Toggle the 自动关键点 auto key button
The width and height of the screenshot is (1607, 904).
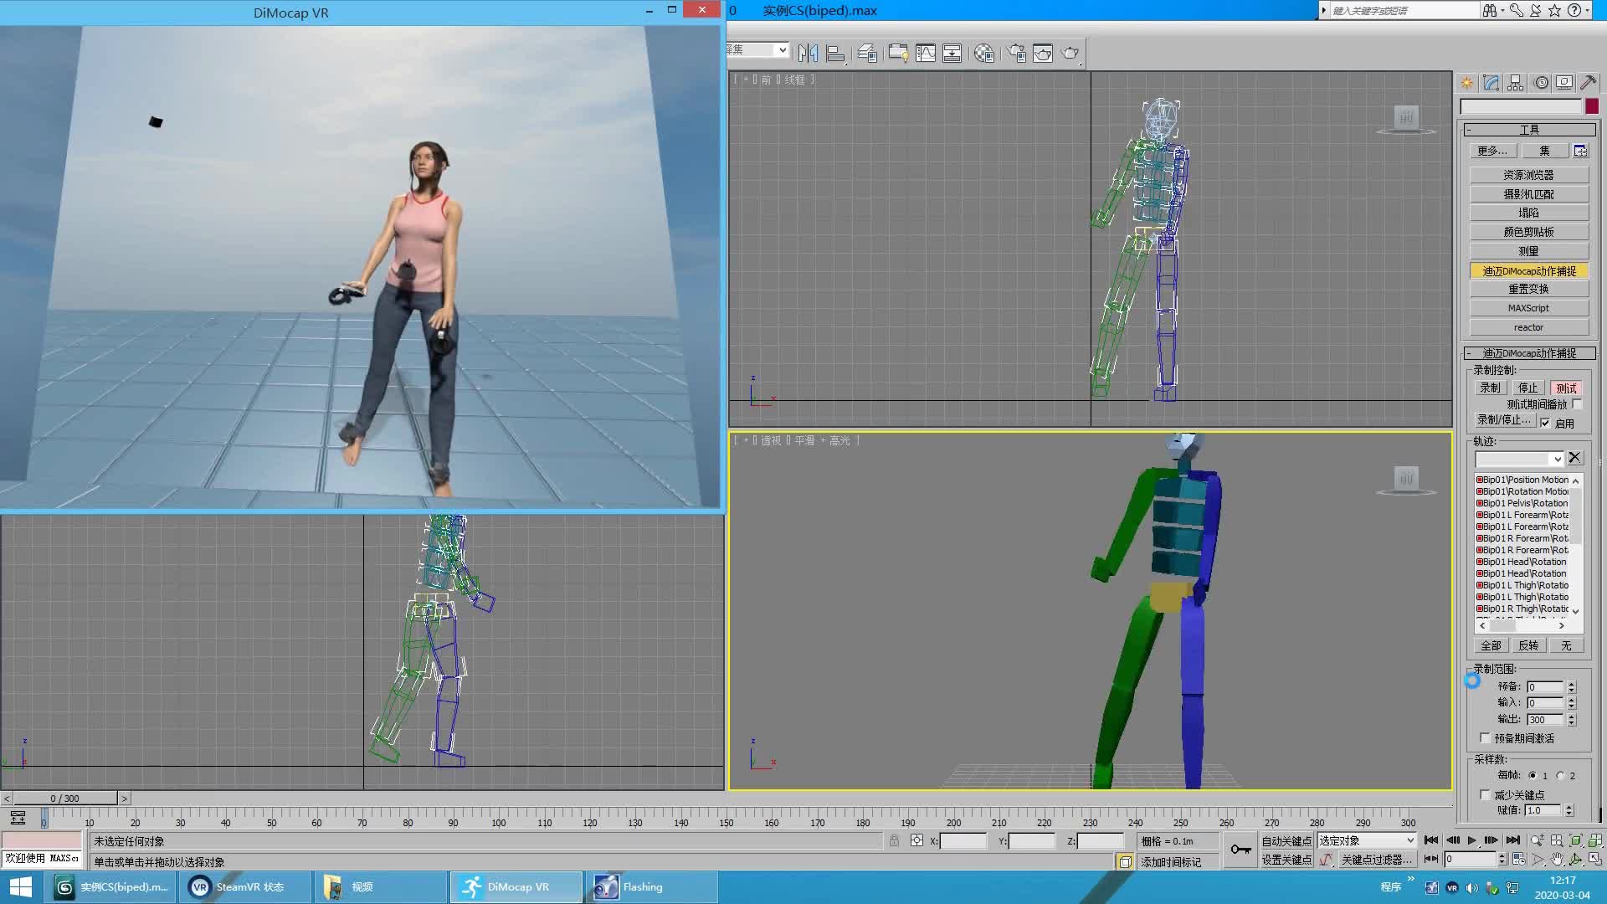[1286, 840]
